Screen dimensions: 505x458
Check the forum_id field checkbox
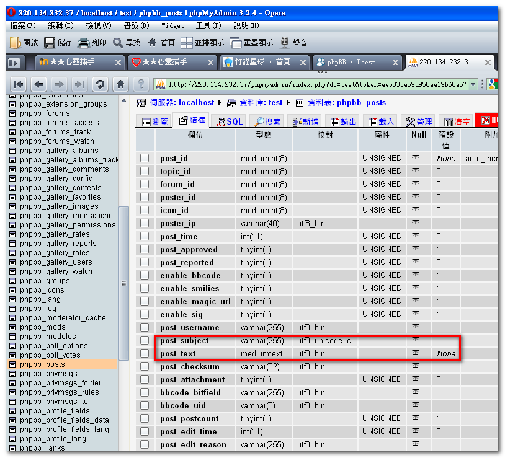pos(145,184)
